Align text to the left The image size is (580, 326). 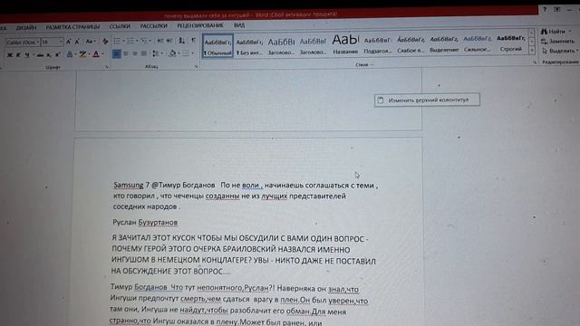117,54
